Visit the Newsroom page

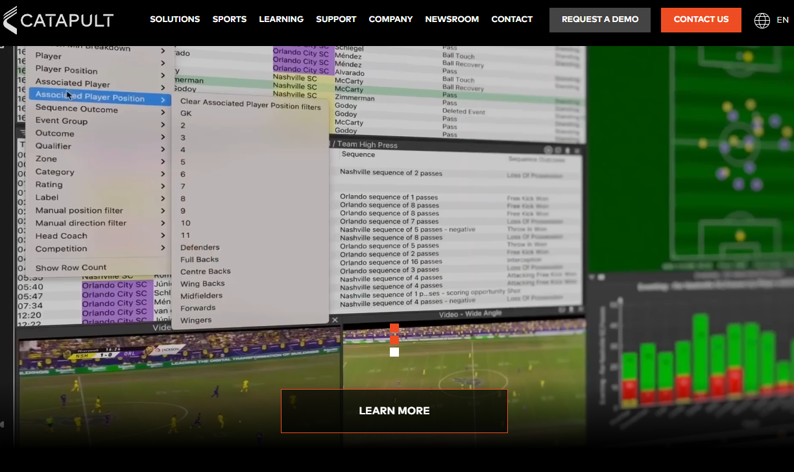[x=452, y=19]
